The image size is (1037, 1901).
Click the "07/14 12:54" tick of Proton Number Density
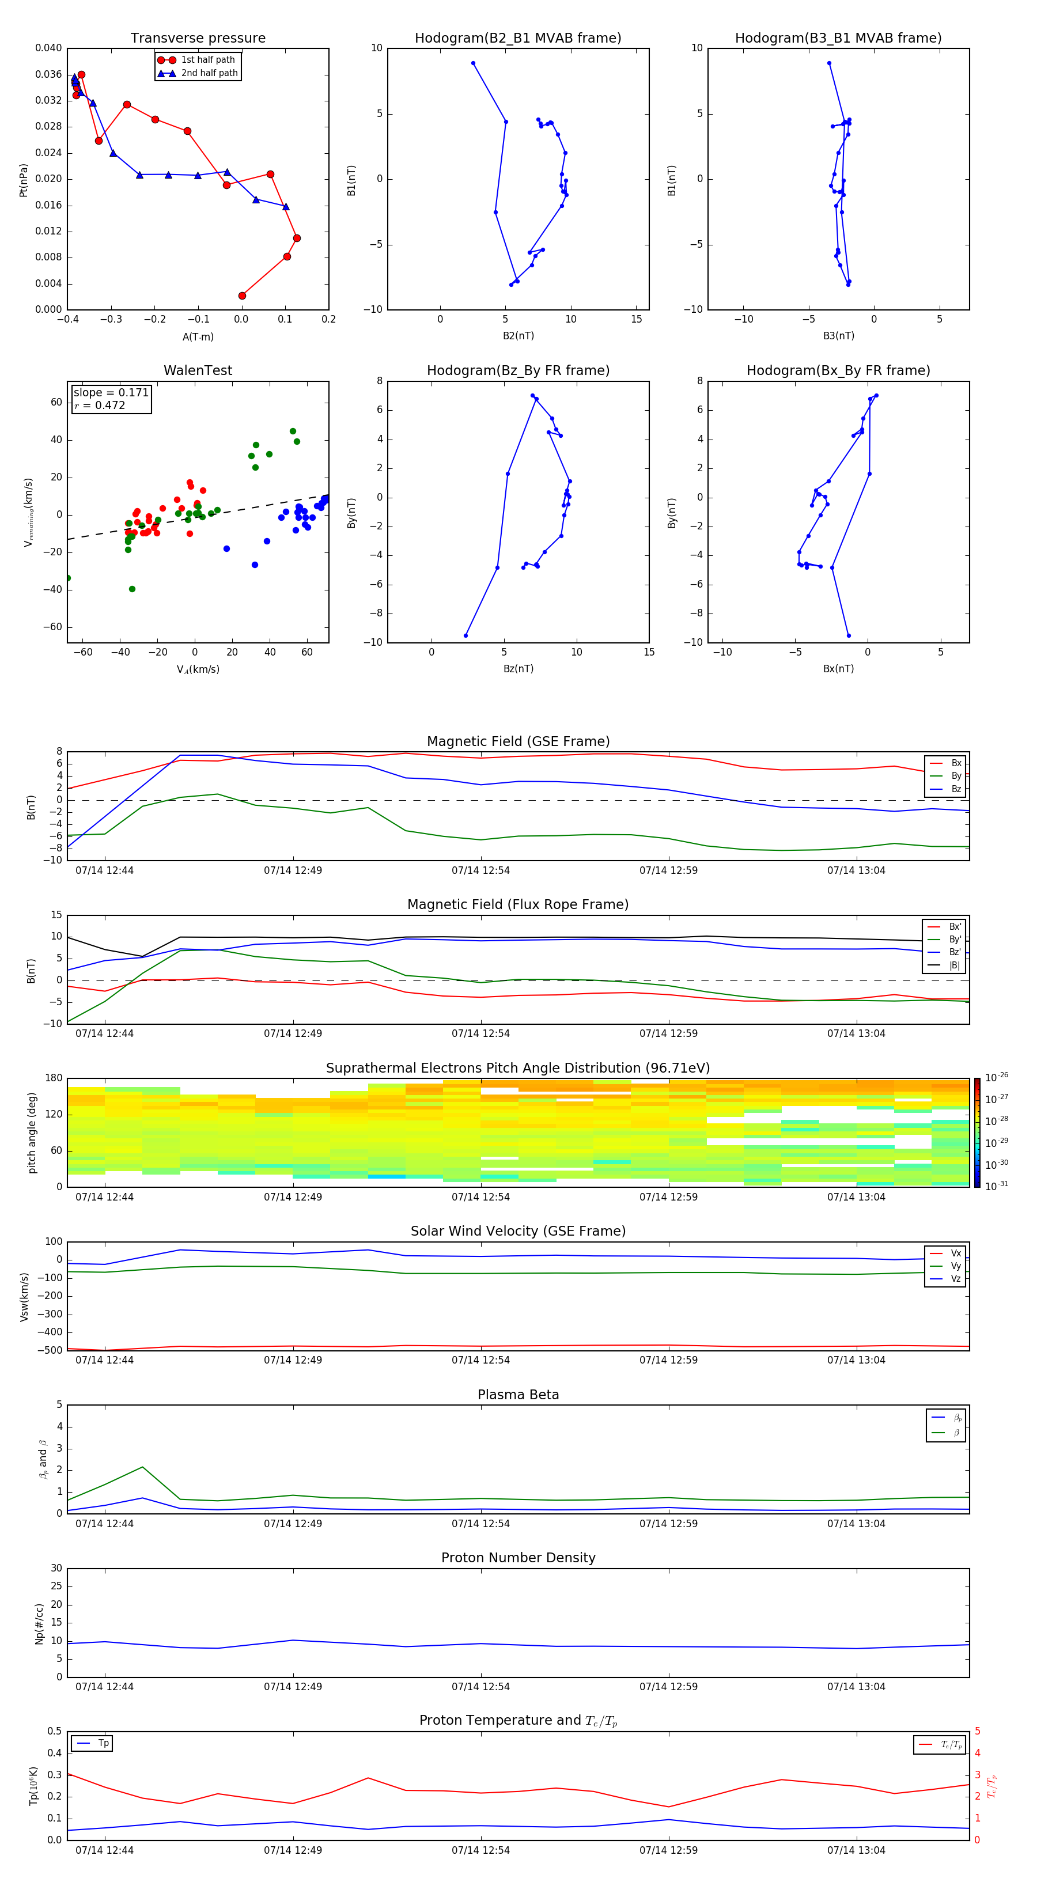pos(480,1687)
